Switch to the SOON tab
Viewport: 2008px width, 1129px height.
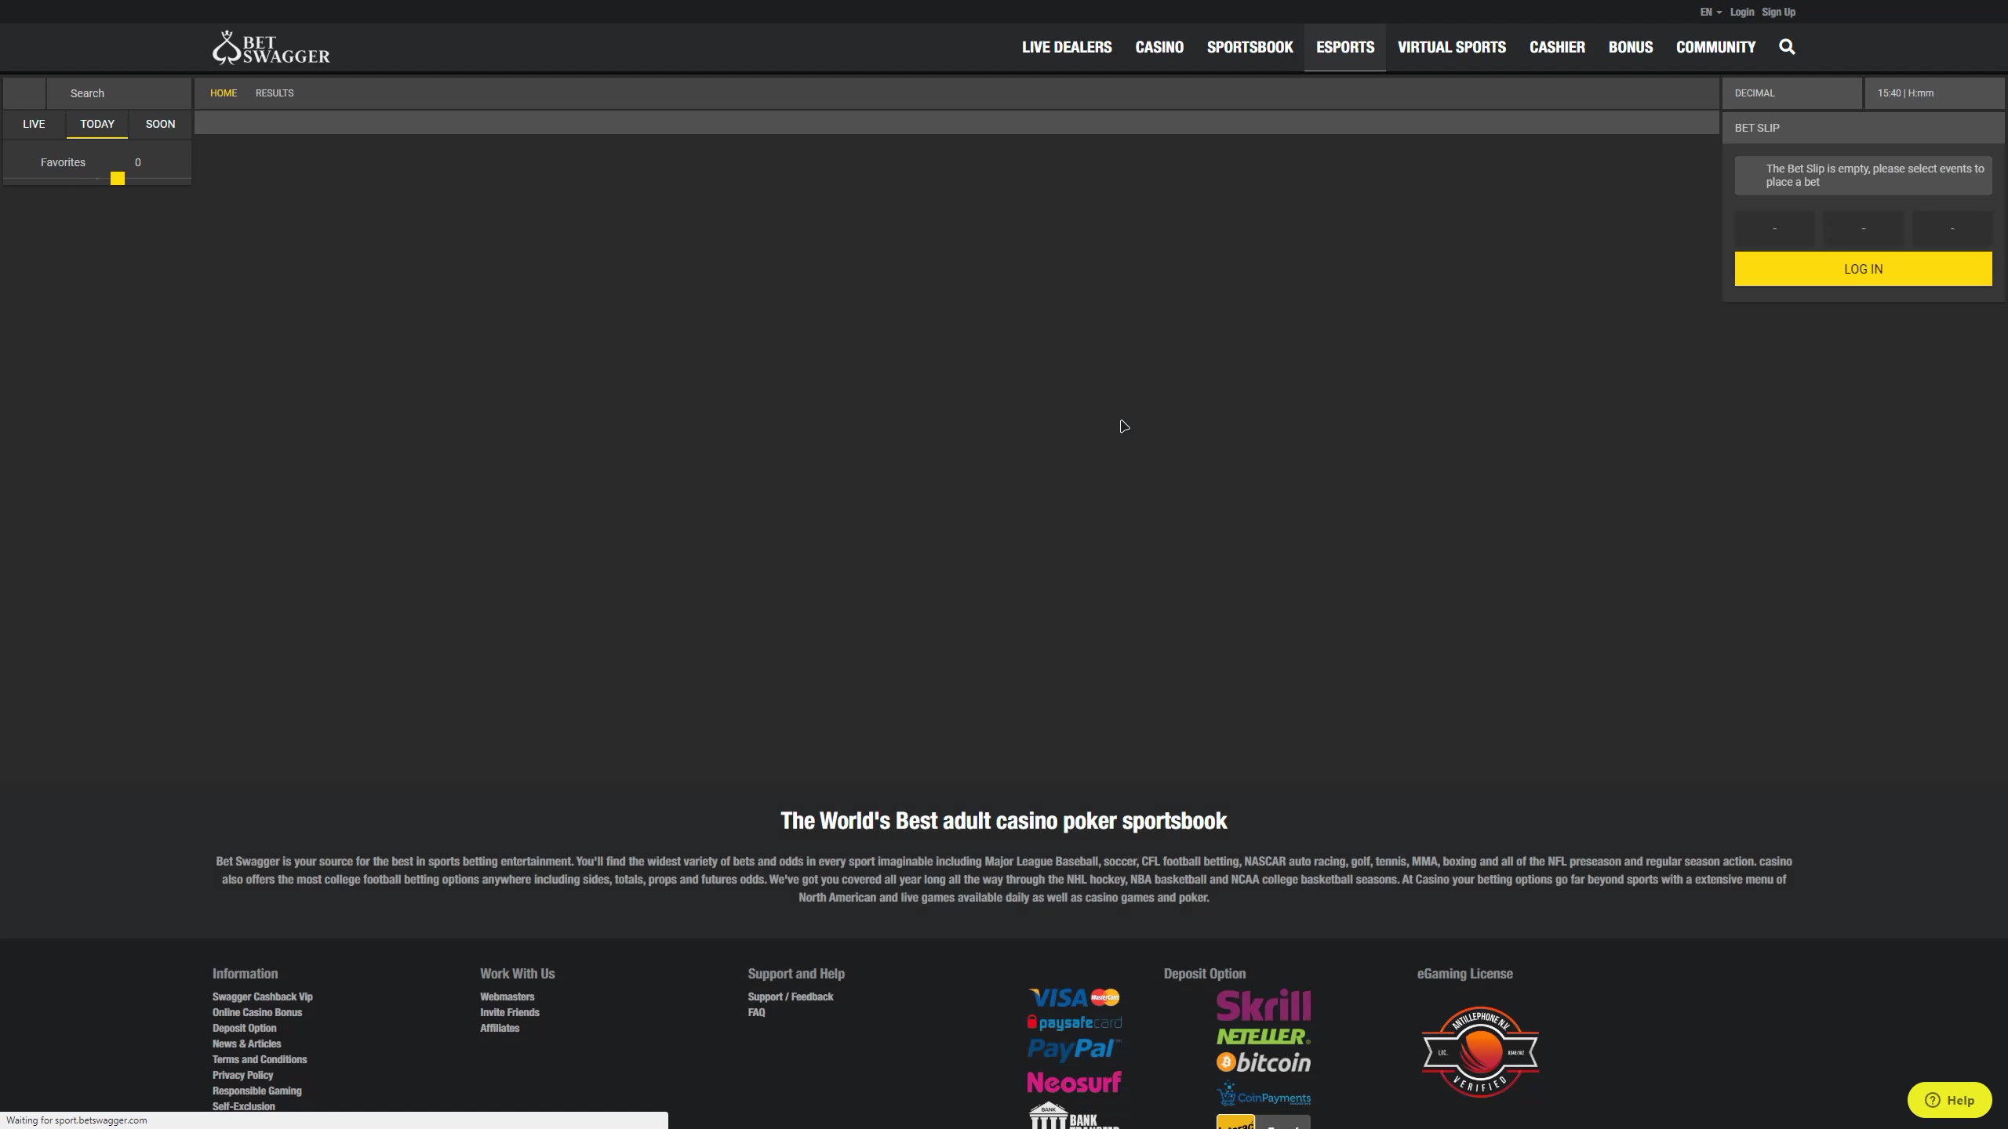(x=160, y=124)
